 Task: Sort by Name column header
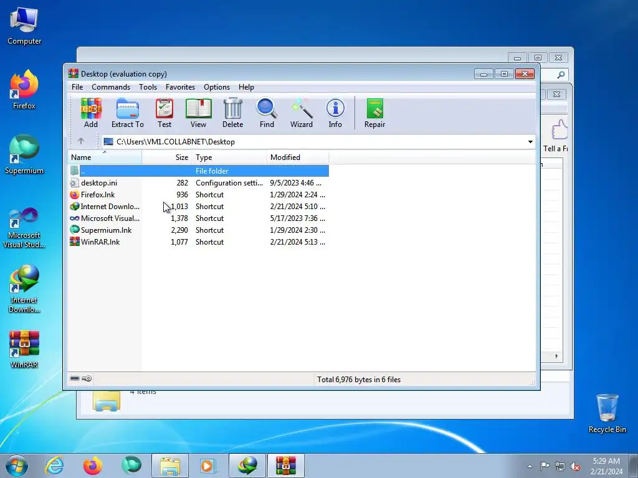[x=105, y=157]
